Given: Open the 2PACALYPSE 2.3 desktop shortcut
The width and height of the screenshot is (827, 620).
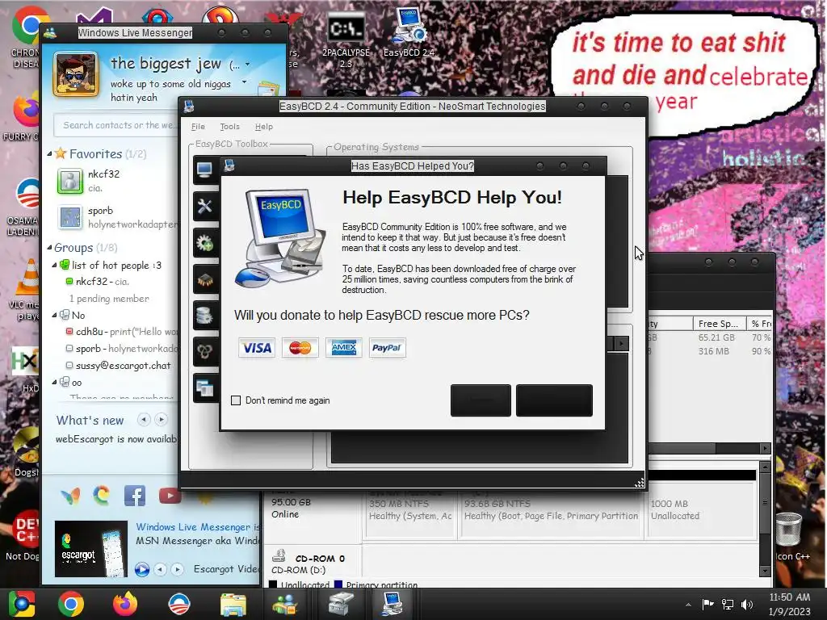Looking at the screenshot, I should pyautogui.click(x=346, y=40).
